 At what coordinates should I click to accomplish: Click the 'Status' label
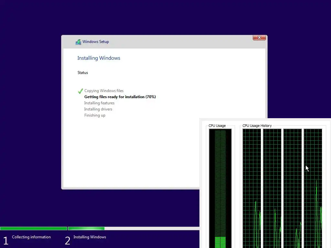click(82, 73)
